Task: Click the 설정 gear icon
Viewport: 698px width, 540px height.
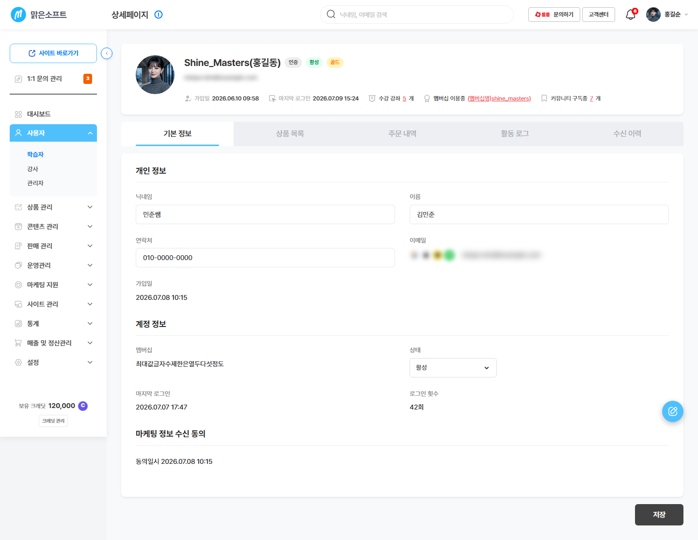Action: [x=18, y=362]
